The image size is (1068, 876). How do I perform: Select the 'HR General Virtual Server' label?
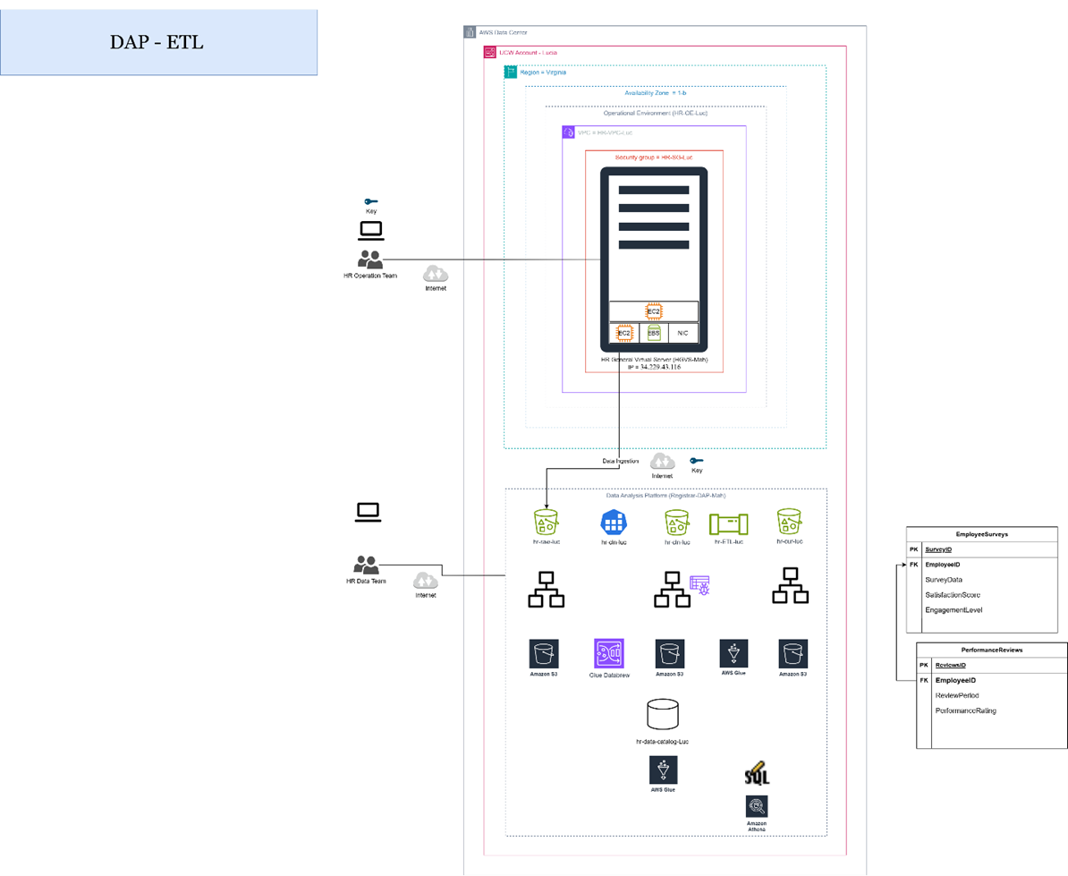(654, 360)
